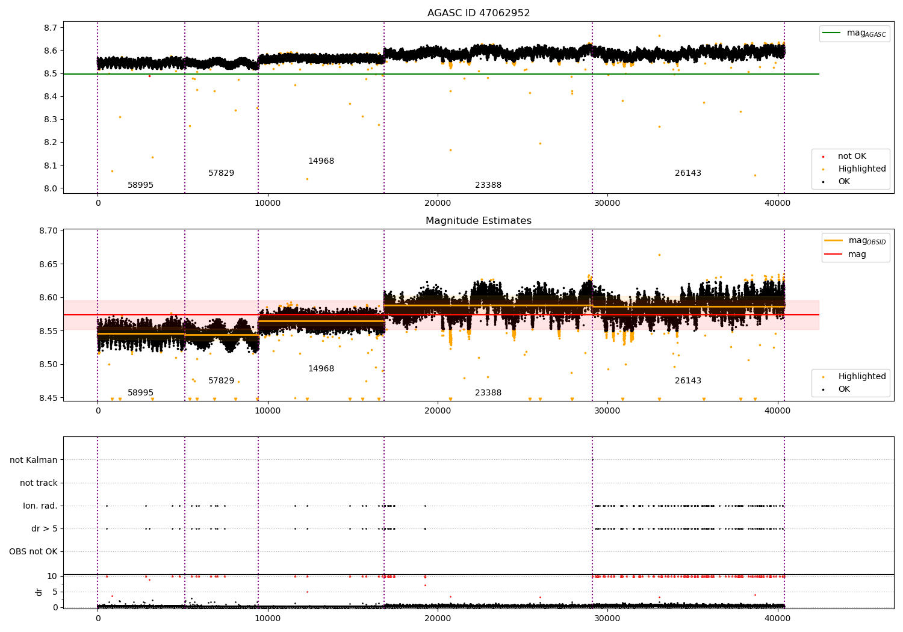
Task: Click label 26143 in the Magnitude Estimates plot
Action: (x=688, y=381)
